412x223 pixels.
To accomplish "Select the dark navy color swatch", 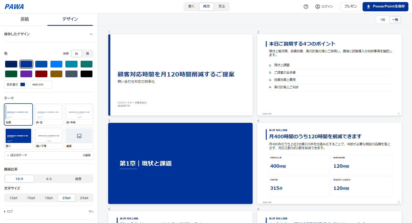I will coord(11,64).
